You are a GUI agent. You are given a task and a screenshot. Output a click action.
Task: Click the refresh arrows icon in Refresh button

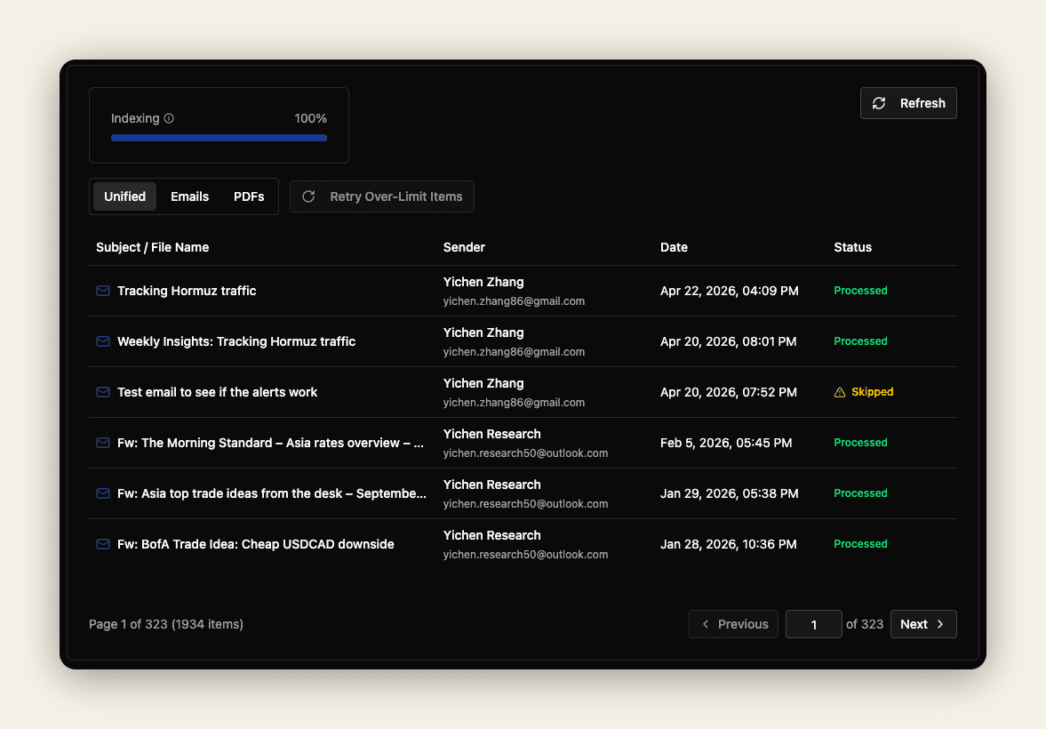(879, 103)
